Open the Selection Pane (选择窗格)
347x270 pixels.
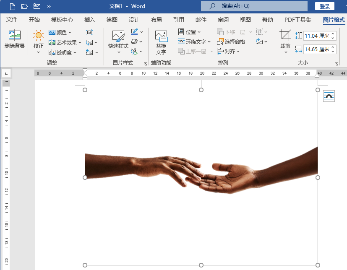click(231, 42)
